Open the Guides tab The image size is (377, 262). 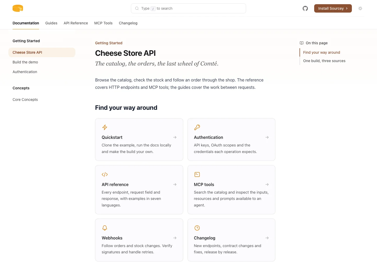(51, 23)
